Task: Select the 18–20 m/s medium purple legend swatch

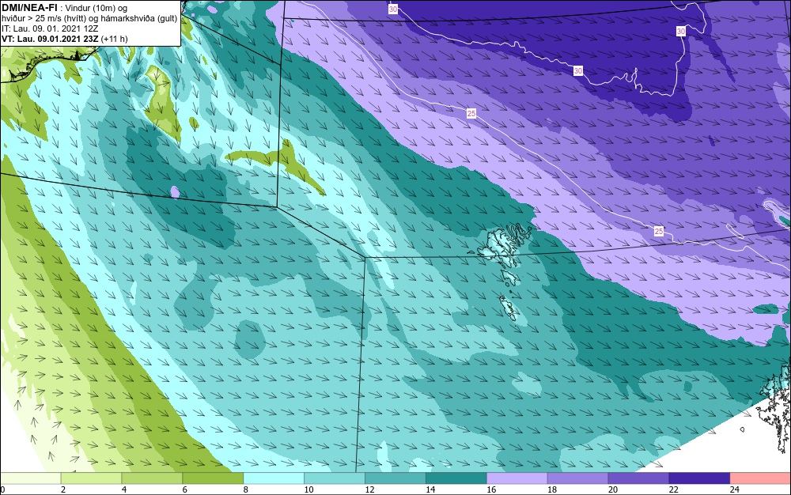Action: (x=577, y=478)
